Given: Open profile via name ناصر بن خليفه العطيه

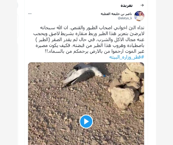Looking at the screenshot, I should click(116, 14).
